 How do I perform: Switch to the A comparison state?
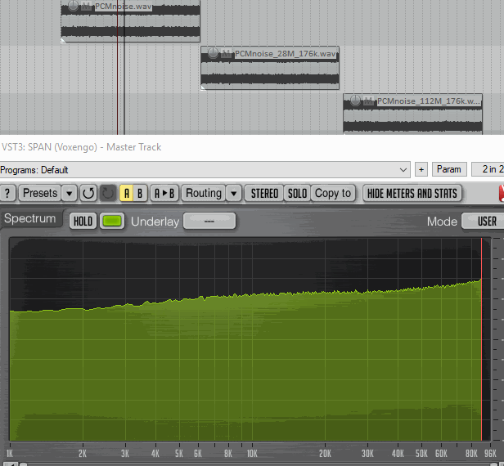(127, 193)
